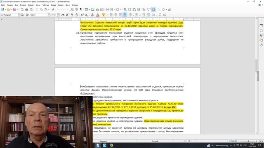The height and width of the screenshot is (148, 264).
Task: Open font name dropdown
Action: 49,15
